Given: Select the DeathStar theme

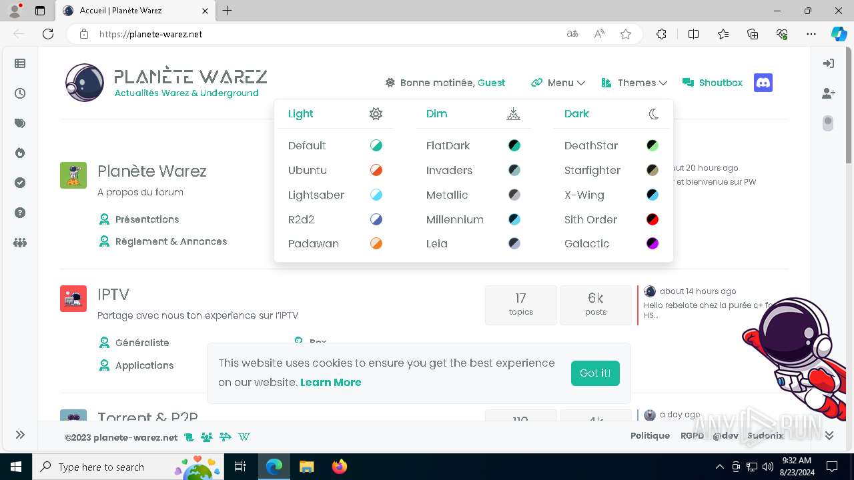Looking at the screenshot, I should coord(611,145).
